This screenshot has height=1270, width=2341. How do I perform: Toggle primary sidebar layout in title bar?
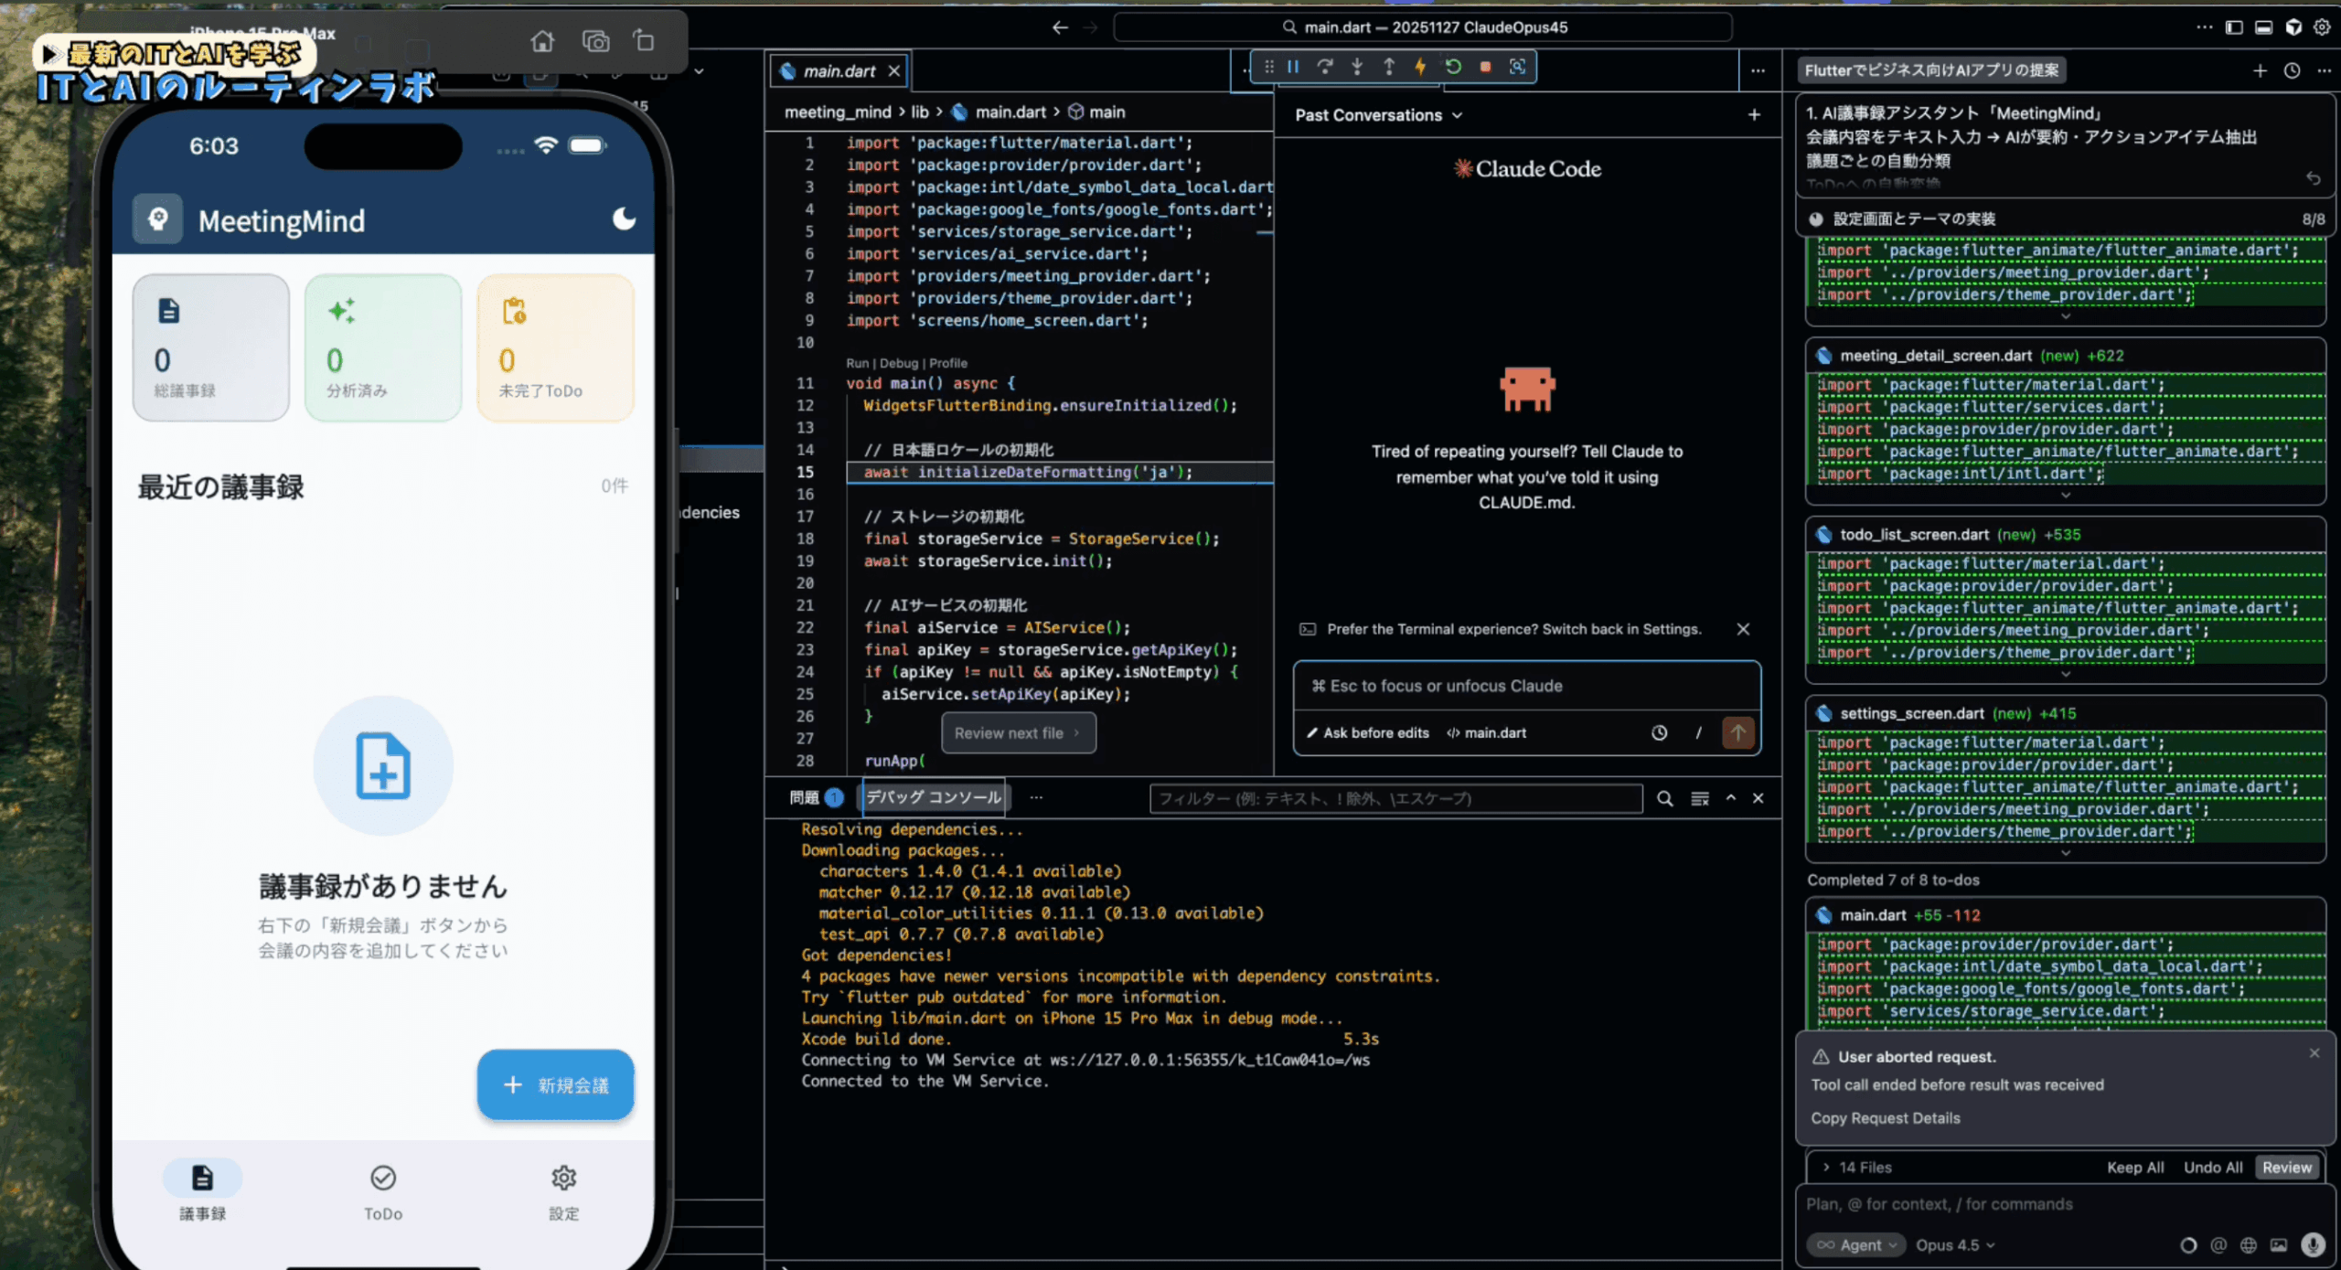[x=2233, y=27]
